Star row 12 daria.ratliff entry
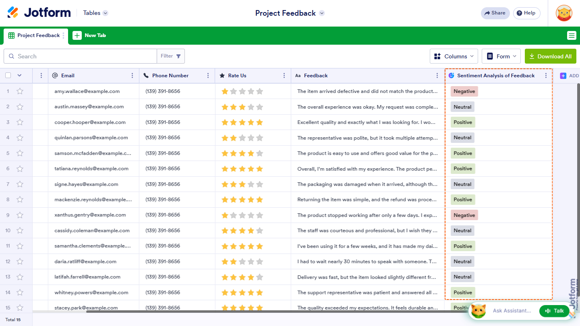This screenshot has width=580, height=326. (x=20, y=262)
